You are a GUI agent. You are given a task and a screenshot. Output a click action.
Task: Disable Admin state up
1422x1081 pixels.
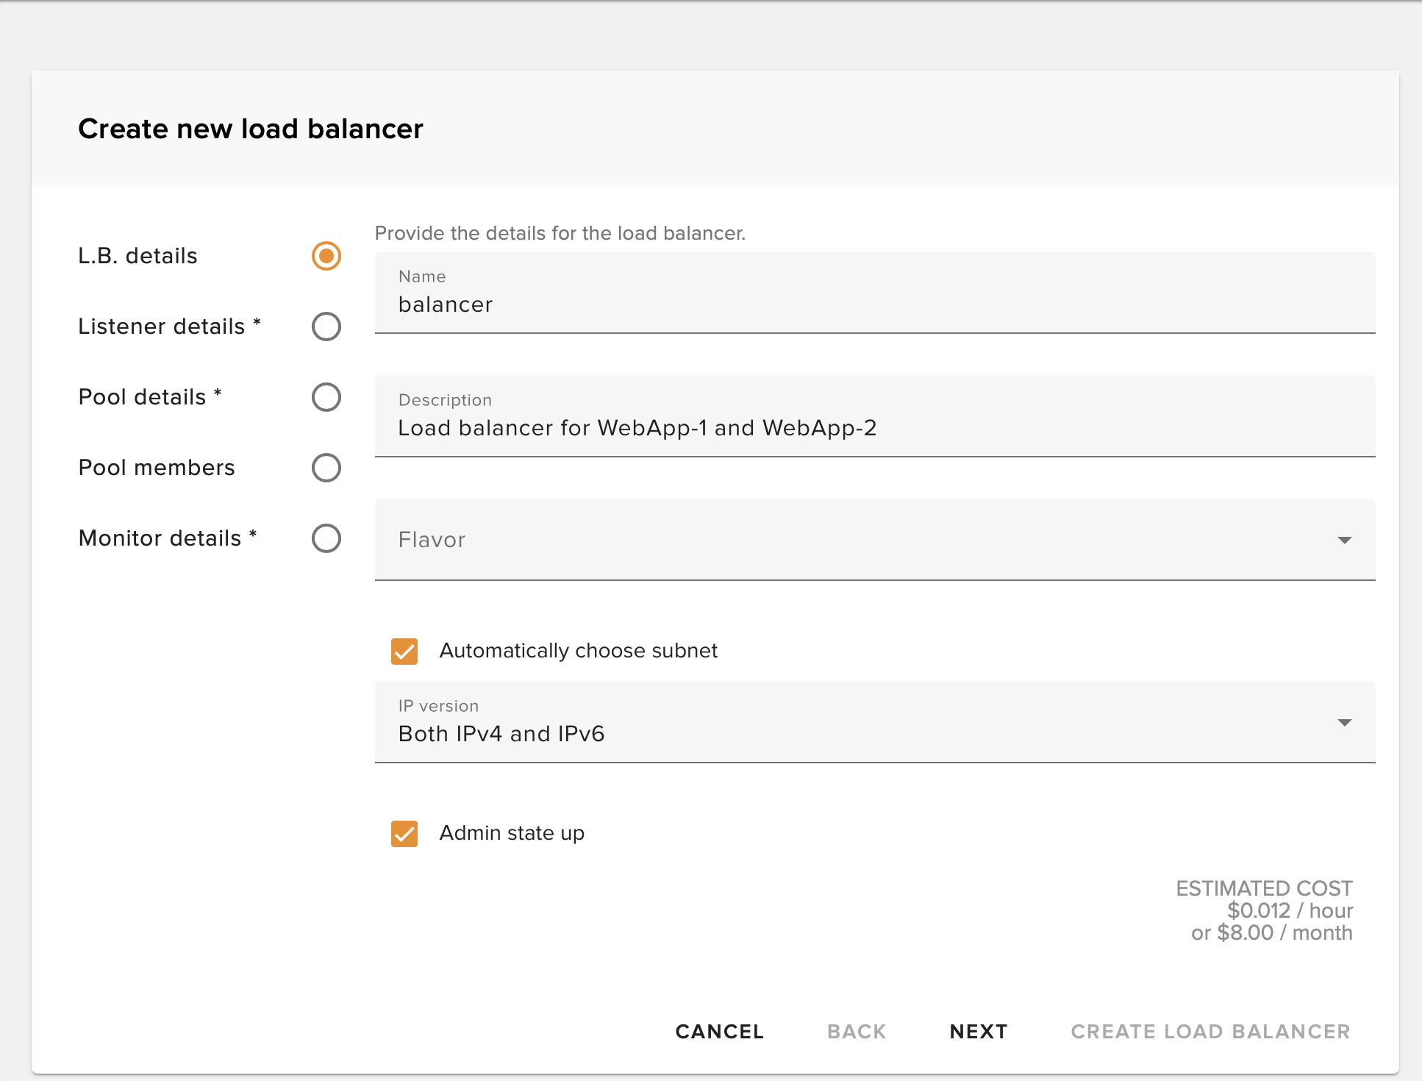tap(404, 834)
